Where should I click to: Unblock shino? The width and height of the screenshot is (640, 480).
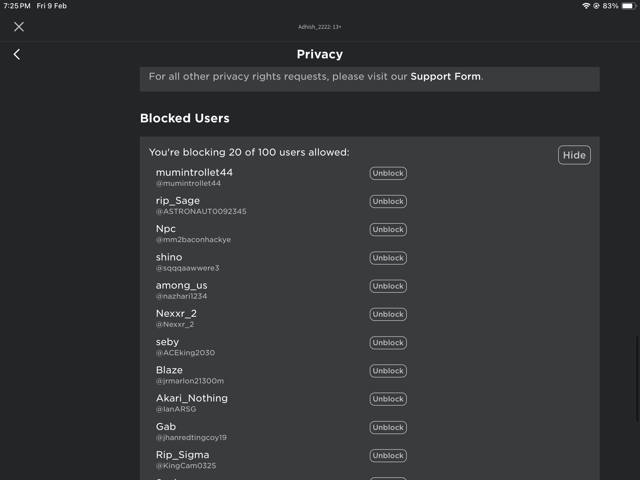388,258
